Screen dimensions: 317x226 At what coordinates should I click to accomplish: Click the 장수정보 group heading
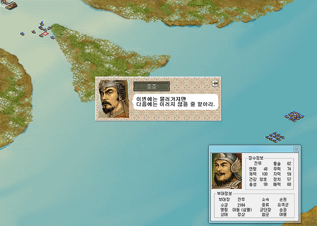[x=256, y=158]
